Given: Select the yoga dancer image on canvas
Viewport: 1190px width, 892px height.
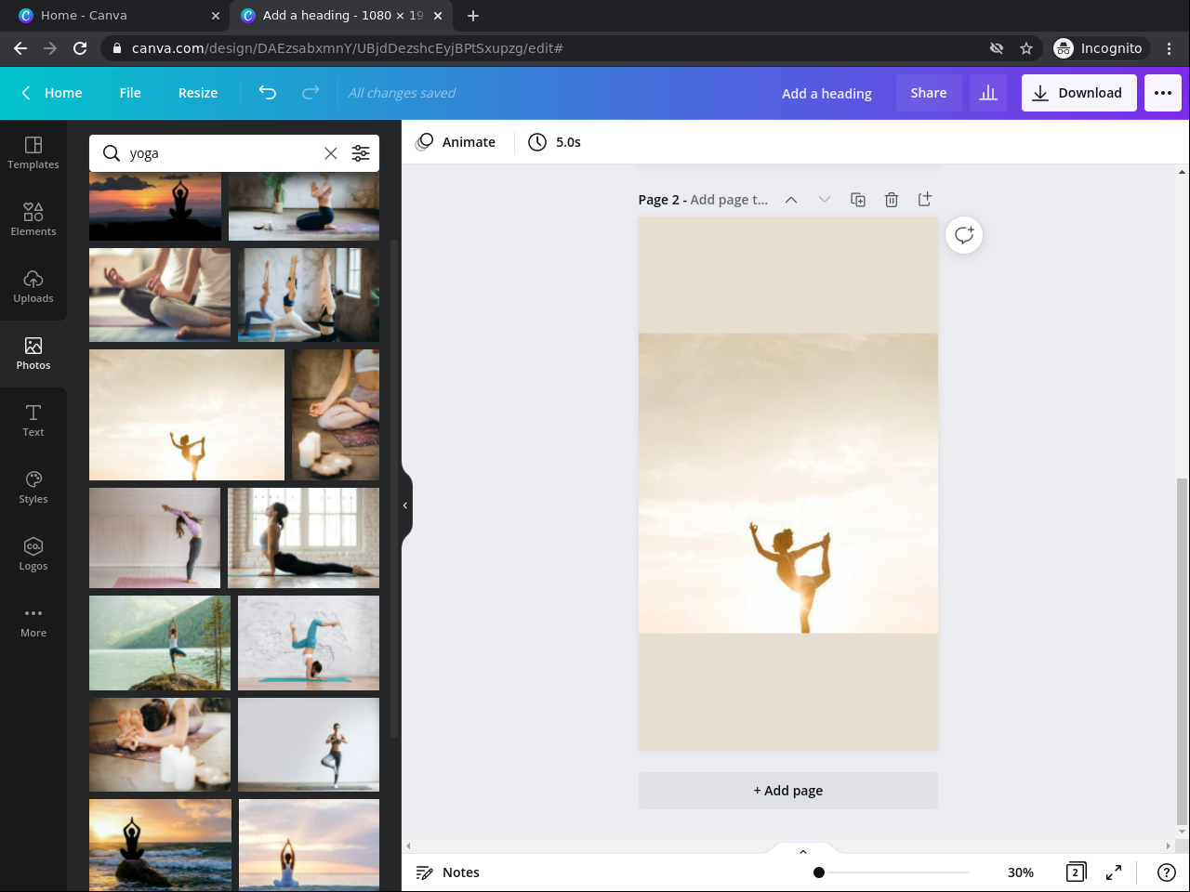Looking at the screenshot, I should pos(788,483).
